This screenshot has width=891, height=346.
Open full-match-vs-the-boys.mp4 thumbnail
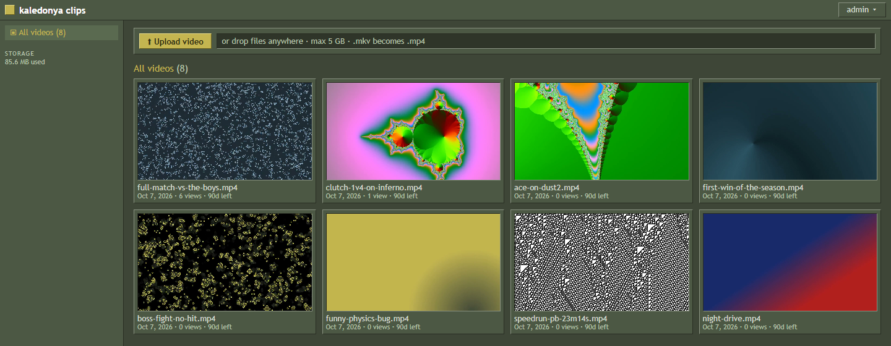(x=225, y=132)
